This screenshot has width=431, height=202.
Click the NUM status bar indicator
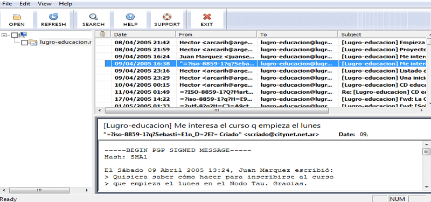click(x=397, y=199)
